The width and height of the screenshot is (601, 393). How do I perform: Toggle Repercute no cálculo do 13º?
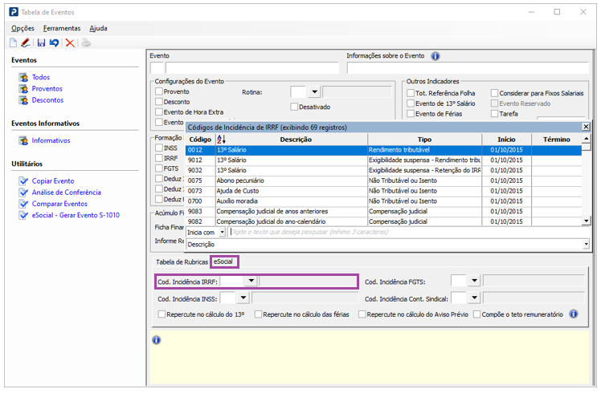[161, 314]
